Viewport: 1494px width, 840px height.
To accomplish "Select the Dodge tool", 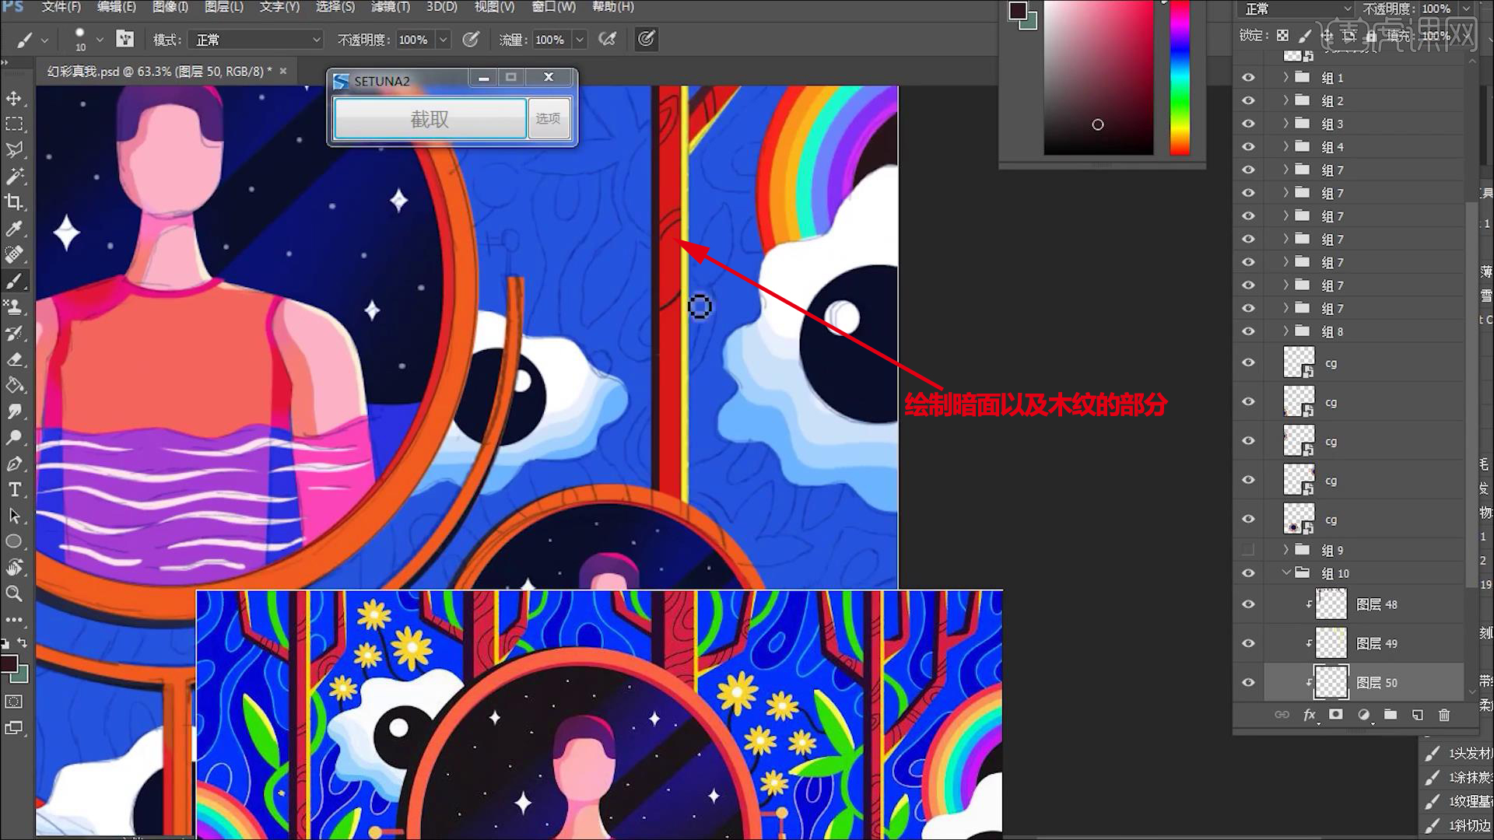I will tap(14, 437).
